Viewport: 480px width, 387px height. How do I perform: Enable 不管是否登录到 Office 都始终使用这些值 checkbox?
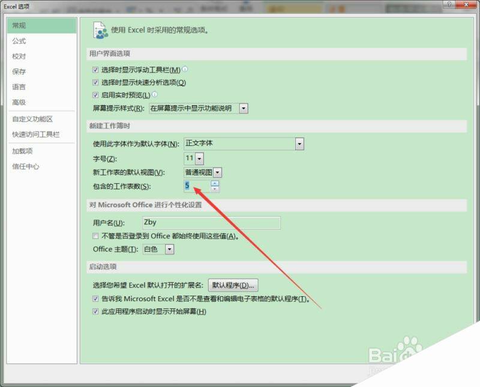(x=95, y=236)
